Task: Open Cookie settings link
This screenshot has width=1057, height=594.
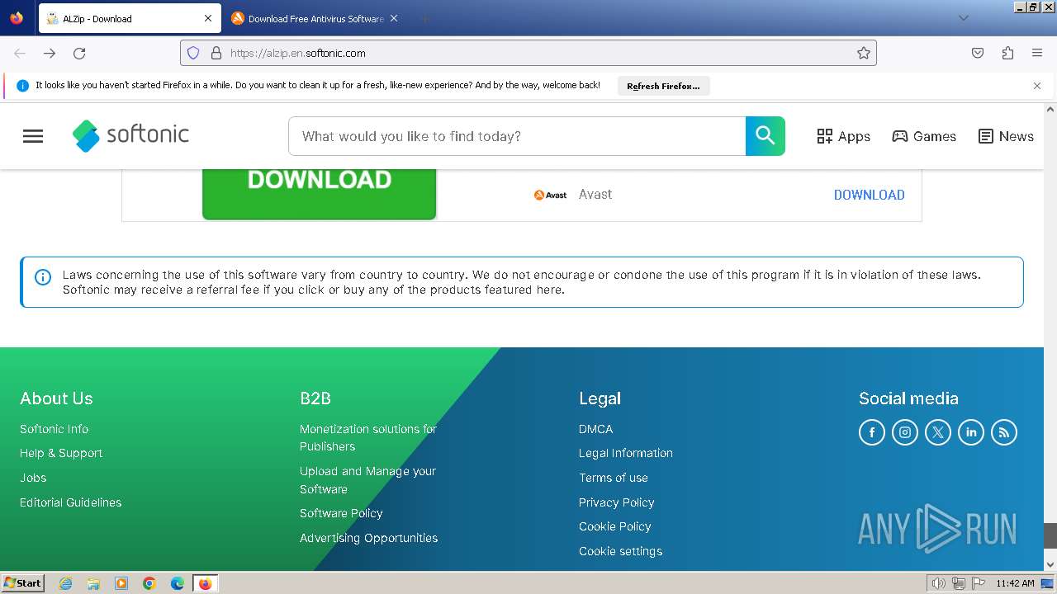Action: click(620, 551)
